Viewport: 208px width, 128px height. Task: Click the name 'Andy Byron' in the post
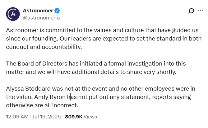(50, 97)
